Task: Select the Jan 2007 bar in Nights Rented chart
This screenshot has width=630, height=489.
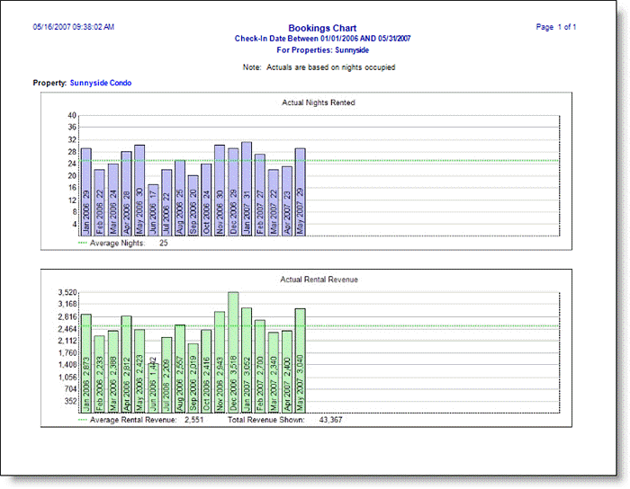Action: coord(247,190)
